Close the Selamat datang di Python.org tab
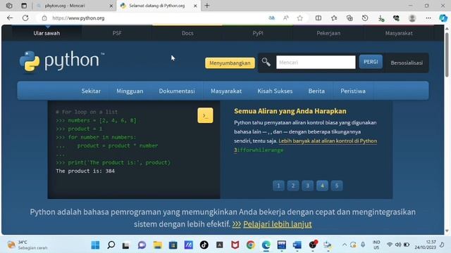 195,6
